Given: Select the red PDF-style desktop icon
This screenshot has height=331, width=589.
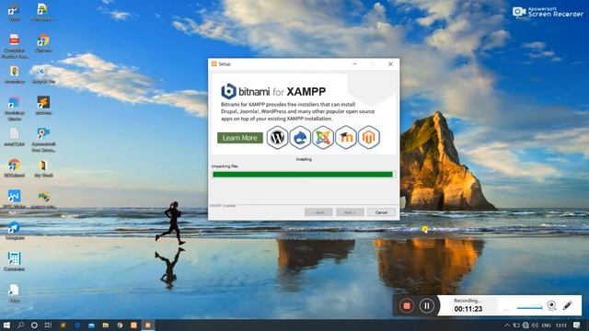Looking at the screenshot, I should point(15,45).
